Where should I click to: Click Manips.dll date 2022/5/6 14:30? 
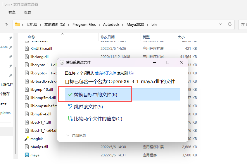pyautogui.click(x=113, y=147)
